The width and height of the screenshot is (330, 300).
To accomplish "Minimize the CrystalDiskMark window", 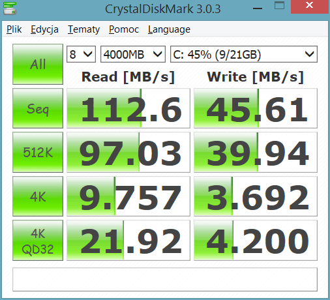I will pos(258,8).
